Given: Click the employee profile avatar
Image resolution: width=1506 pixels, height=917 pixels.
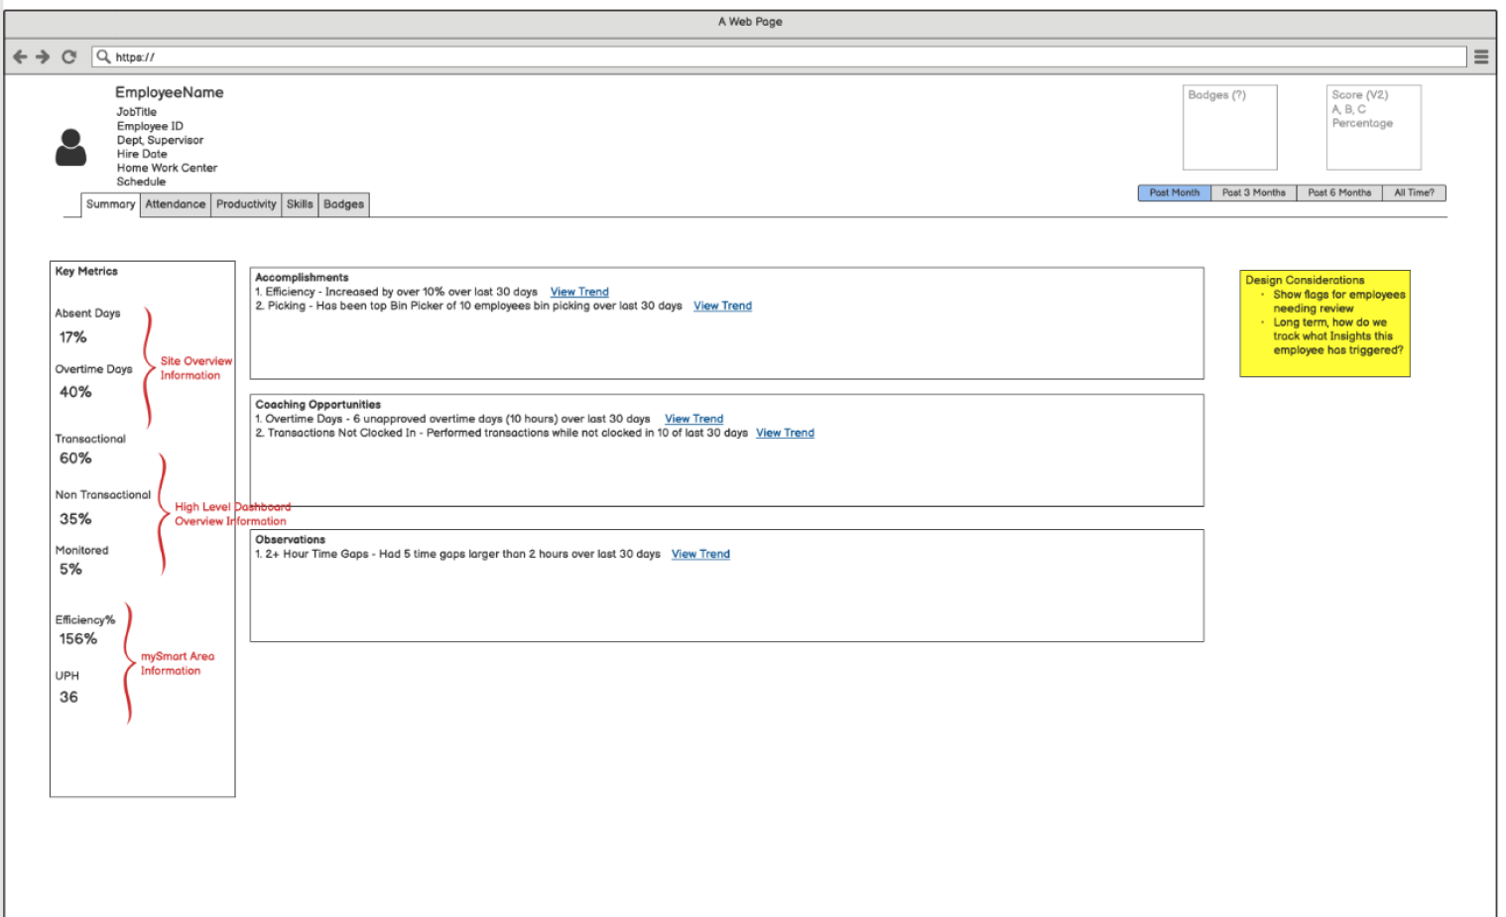Looking at the screenshot, I should [70, 148].
